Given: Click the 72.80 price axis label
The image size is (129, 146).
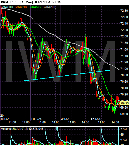Looking at the screenshot, I should click(x=124, y=11).
